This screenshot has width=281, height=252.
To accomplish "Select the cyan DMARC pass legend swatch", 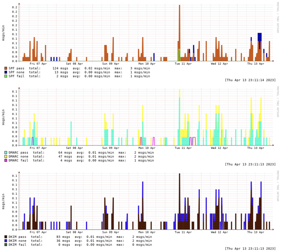I will coord(6,152).
